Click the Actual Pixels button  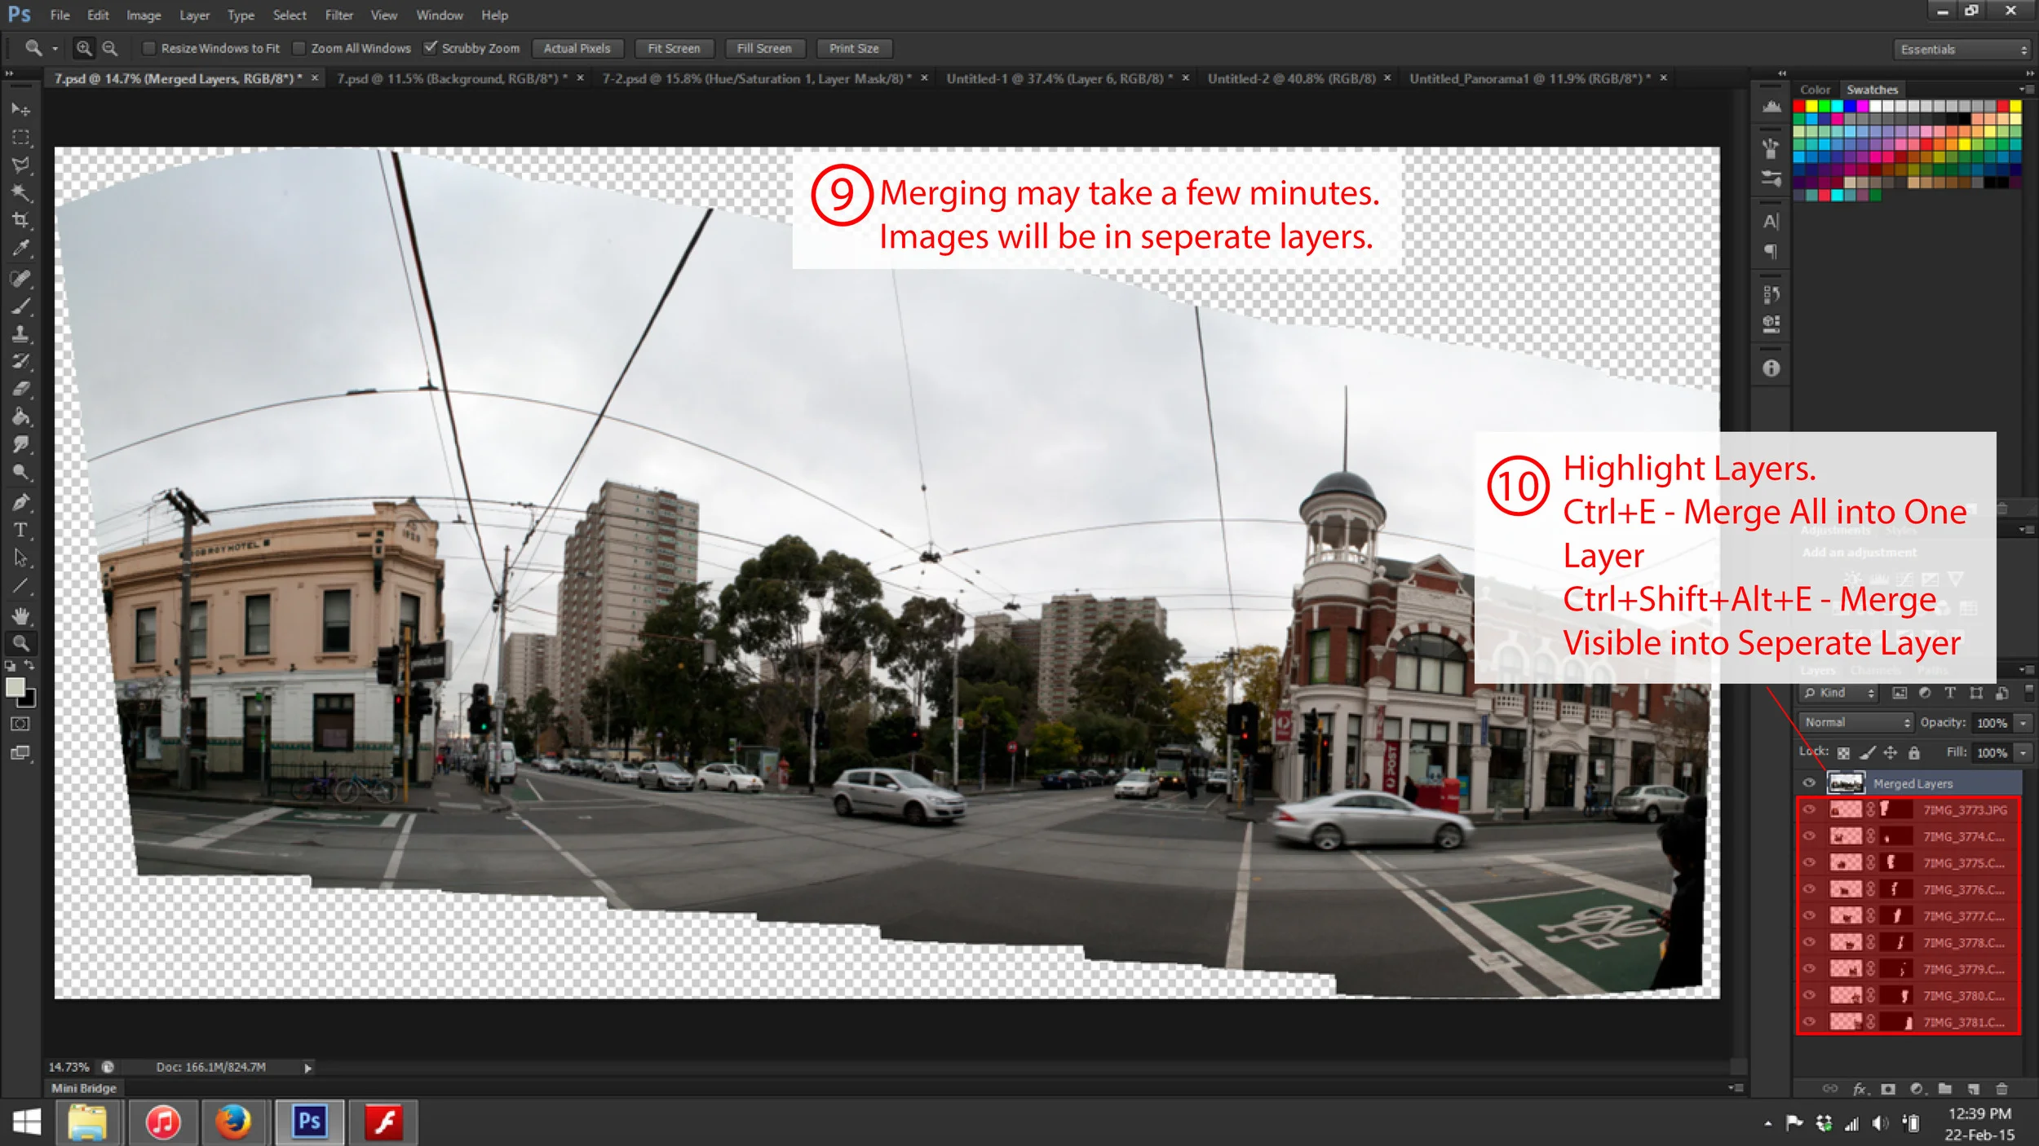[x=577, y=48]
